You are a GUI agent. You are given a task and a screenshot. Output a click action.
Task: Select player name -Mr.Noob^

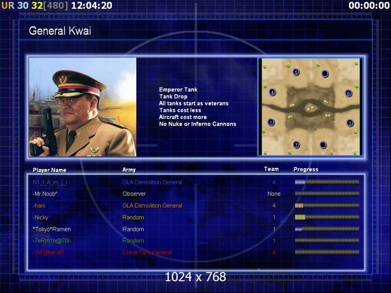[x=45, y=194]
